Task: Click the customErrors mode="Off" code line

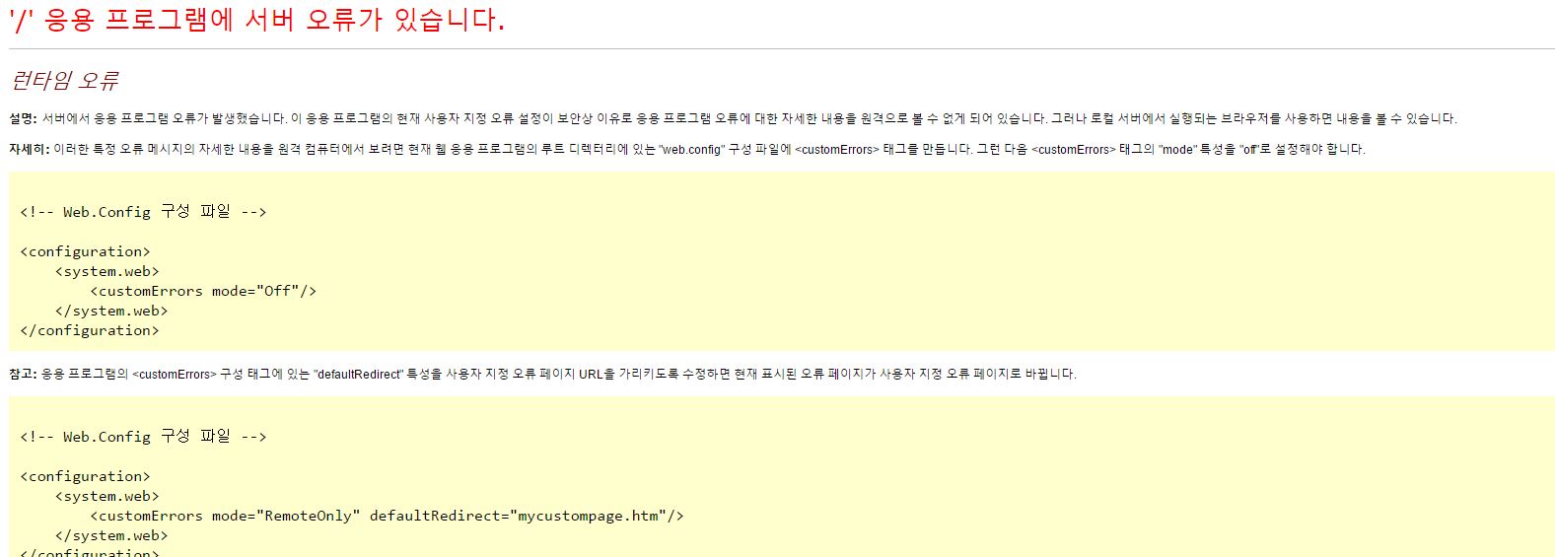Action: 203,291
